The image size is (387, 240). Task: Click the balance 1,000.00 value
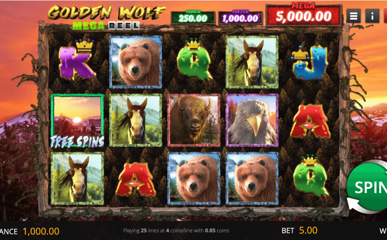[41, 231]
